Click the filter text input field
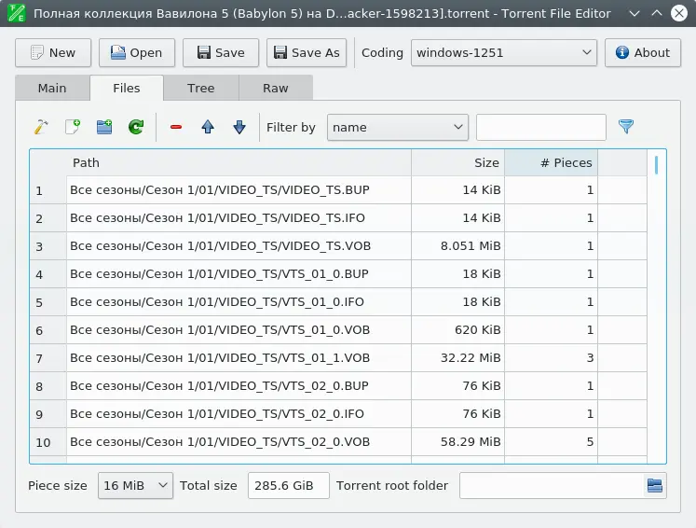This screenshot has height=528, width=696. click(541, 128)
